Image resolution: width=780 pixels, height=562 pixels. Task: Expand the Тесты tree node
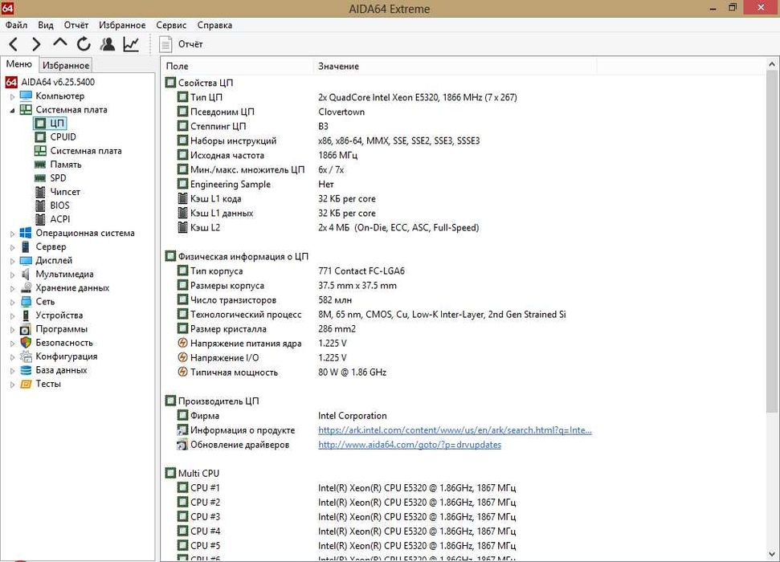tap(12, 385)
